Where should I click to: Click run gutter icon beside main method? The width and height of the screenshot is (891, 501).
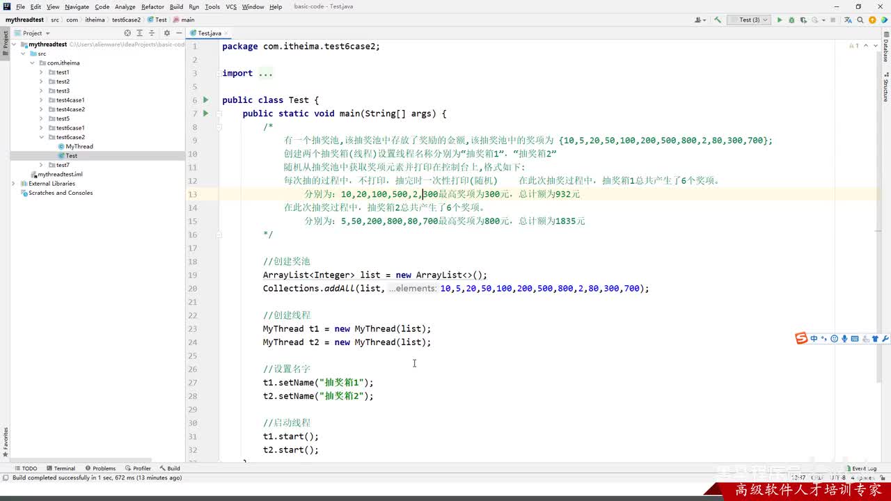(205, 113)
